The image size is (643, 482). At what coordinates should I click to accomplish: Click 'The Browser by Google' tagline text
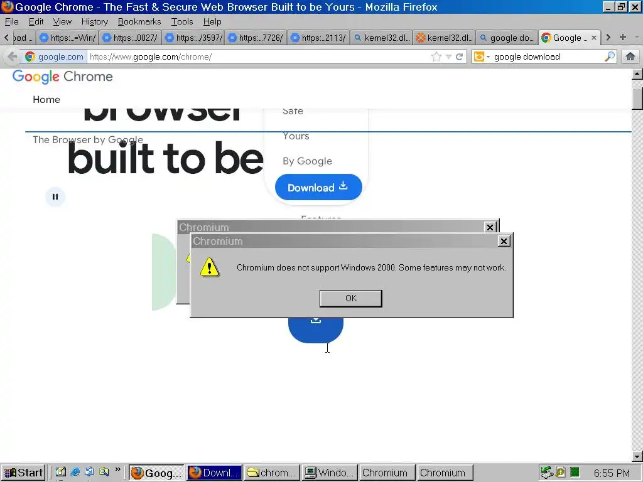[88, 140]
